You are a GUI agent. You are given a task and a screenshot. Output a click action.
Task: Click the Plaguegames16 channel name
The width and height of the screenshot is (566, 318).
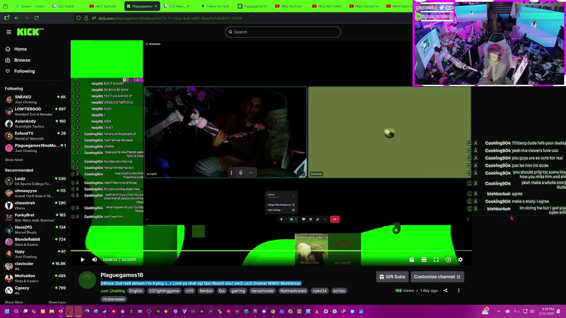coord(122,275)
